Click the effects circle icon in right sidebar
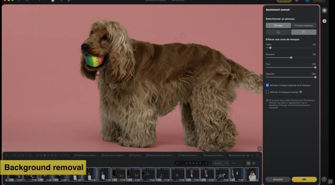This screenshot has width=335, height=185. (x=324, y=10)
